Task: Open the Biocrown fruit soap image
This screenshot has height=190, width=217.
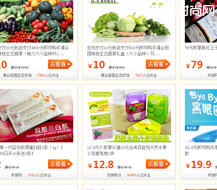Action: [x=129, y=116]
